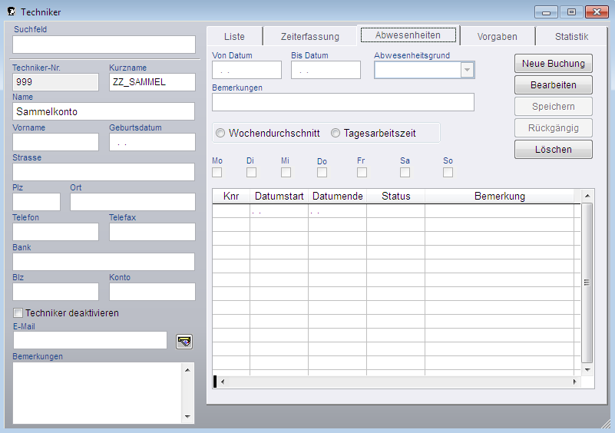Tick the Mo weekday checkbox
Image resolution: width=615 pixels, height=433 pixels.
click(x=217, y=173)
